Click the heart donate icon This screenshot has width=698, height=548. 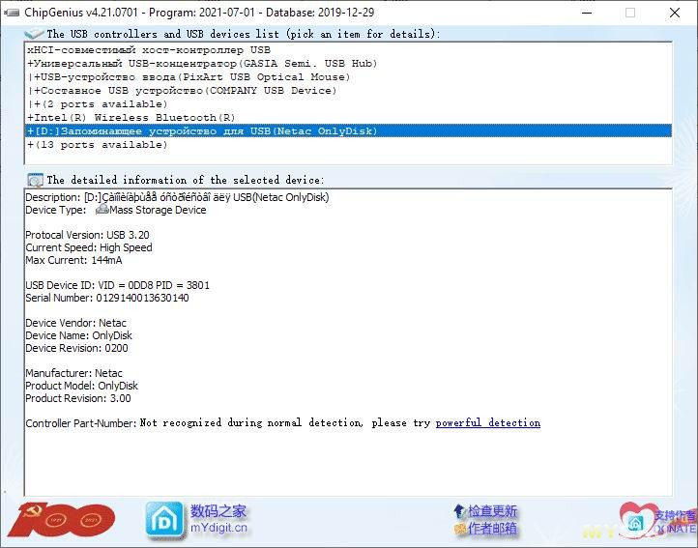pyautogui.click(x=636, y=520)
